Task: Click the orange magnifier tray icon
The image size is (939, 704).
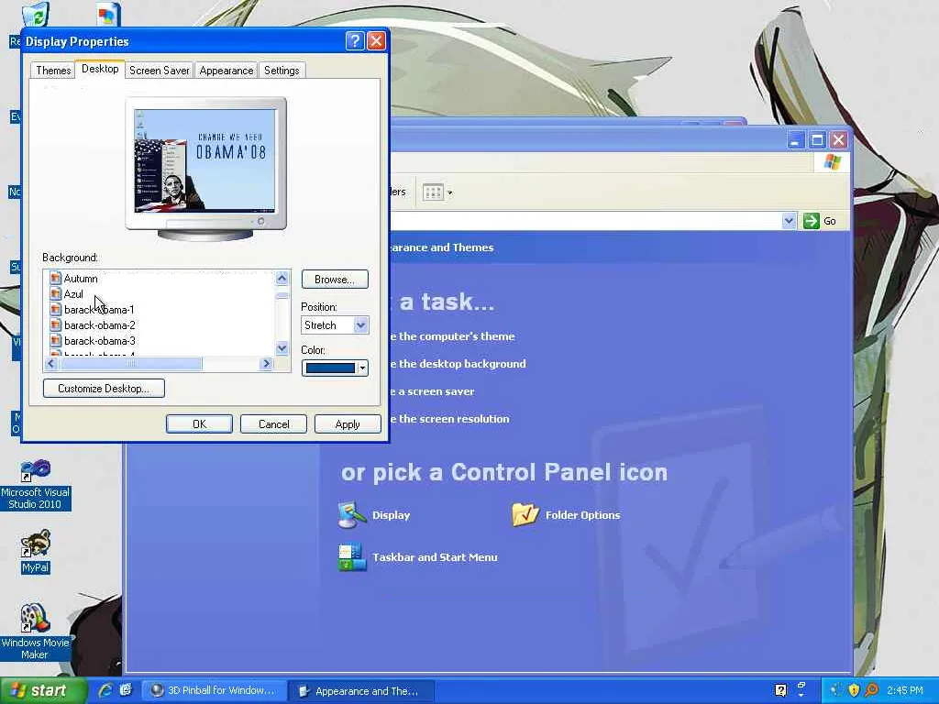Action: [x=871, y=690]
